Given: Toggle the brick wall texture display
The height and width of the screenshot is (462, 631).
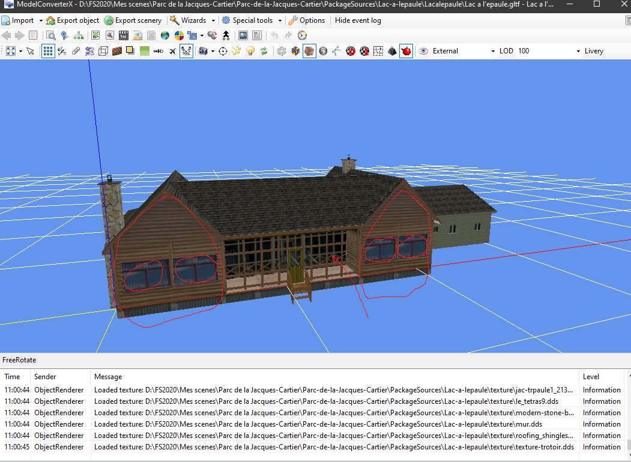Looking at the screenshot, I should [116, 51].
